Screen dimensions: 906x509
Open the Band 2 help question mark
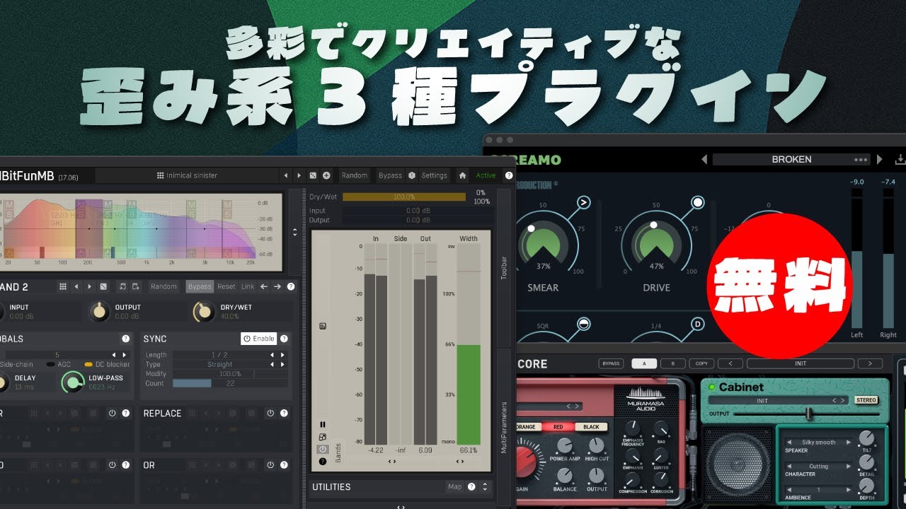point(291,286)
